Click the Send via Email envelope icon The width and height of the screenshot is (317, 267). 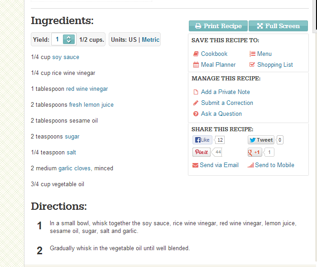click(x=196, y=165)
